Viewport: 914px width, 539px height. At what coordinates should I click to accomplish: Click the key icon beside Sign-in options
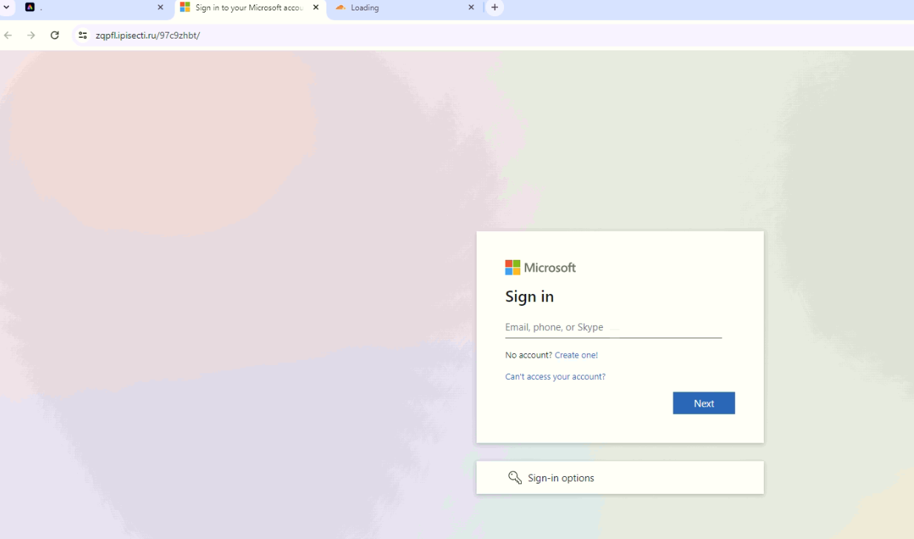(x=515, y=478)
